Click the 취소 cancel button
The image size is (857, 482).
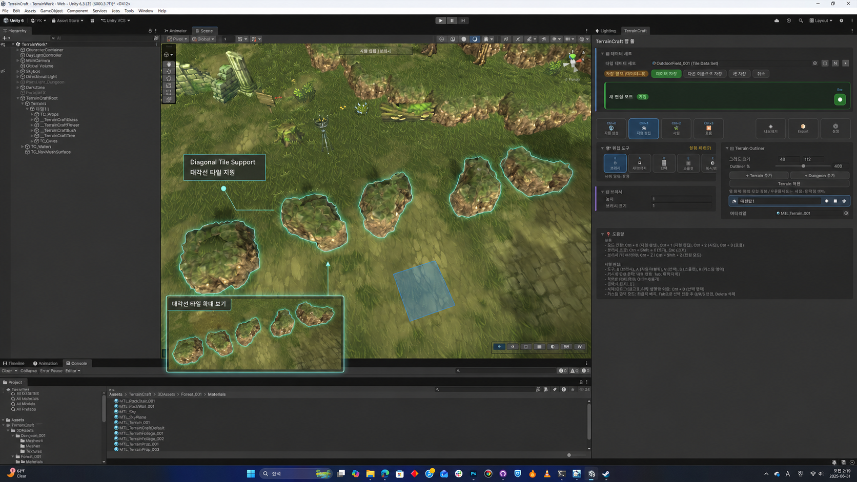tap(761, 74)
